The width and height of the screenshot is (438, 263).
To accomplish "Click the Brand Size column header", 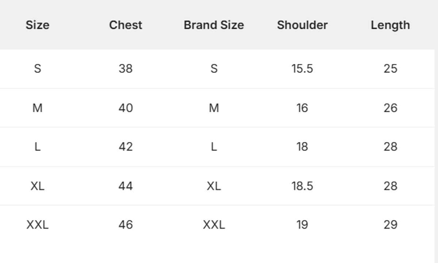I will (214, 25).
